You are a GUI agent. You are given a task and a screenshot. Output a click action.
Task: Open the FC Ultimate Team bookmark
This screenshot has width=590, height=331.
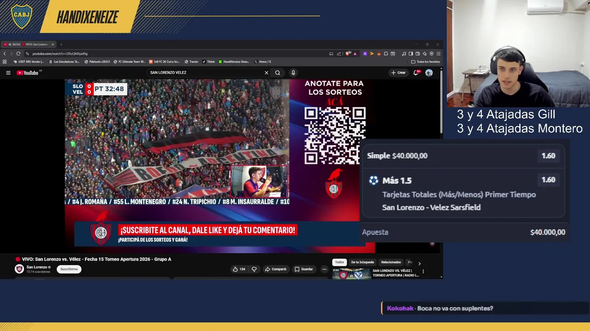pyautogui.click(x=129, y=62)
